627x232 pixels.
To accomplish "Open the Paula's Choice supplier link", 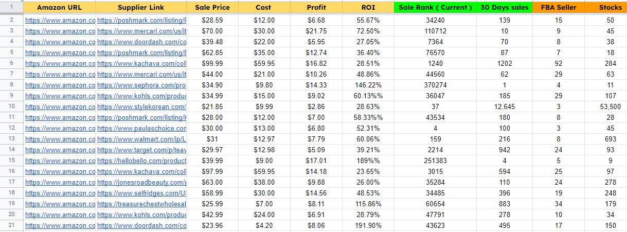I will [x=141, y=128].
